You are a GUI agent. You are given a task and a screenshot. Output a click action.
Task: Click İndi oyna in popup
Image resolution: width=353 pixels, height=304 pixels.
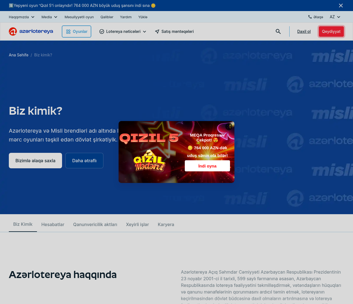[207, 166]
